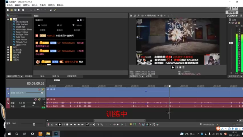This screenshot has width=243, height=137.
Task: Adjust audio track volume slider
Action: click(34, 103)
